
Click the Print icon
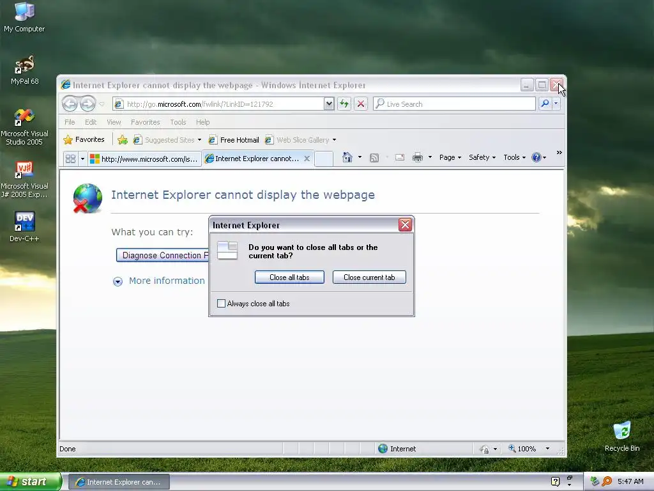418,157
